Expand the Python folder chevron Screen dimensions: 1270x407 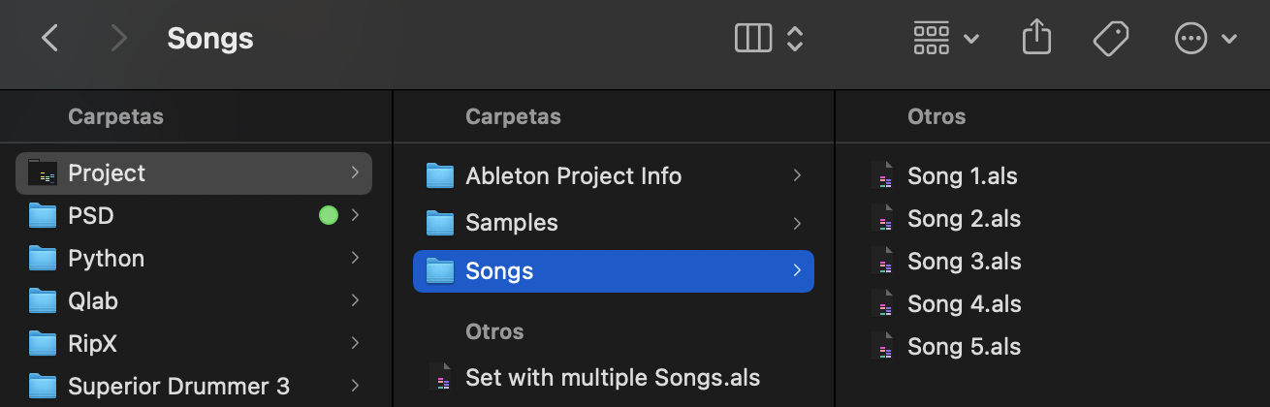click(355, 258)
